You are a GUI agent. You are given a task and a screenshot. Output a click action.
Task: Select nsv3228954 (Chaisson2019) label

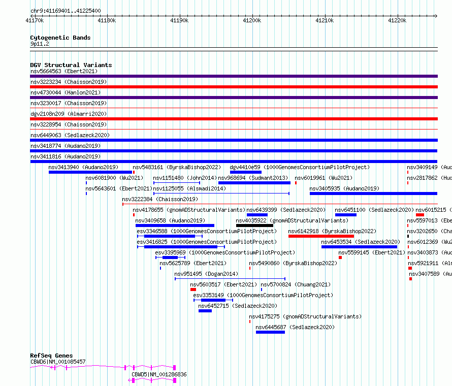[x=69, y=124]
